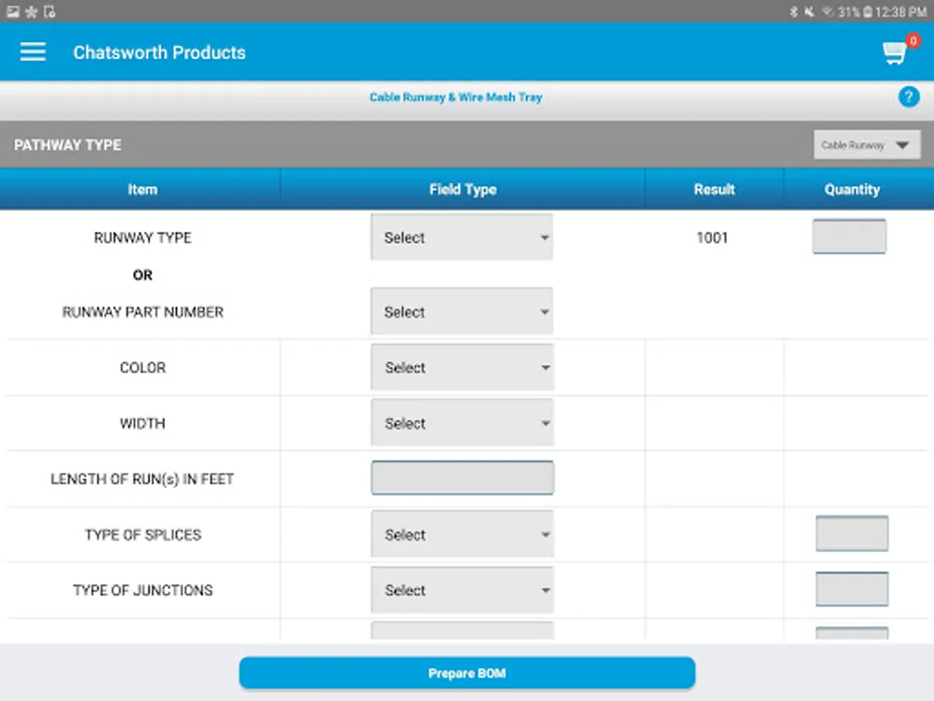
Task: Expand the Type of Splices dropdown
Action: point(462,534)
